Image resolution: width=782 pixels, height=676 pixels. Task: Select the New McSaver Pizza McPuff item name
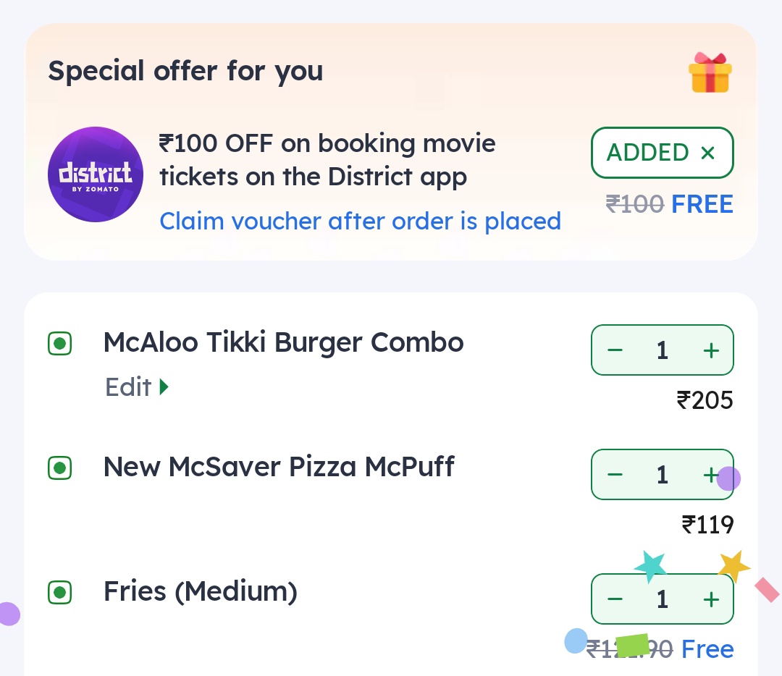click(x=279, y=467)
